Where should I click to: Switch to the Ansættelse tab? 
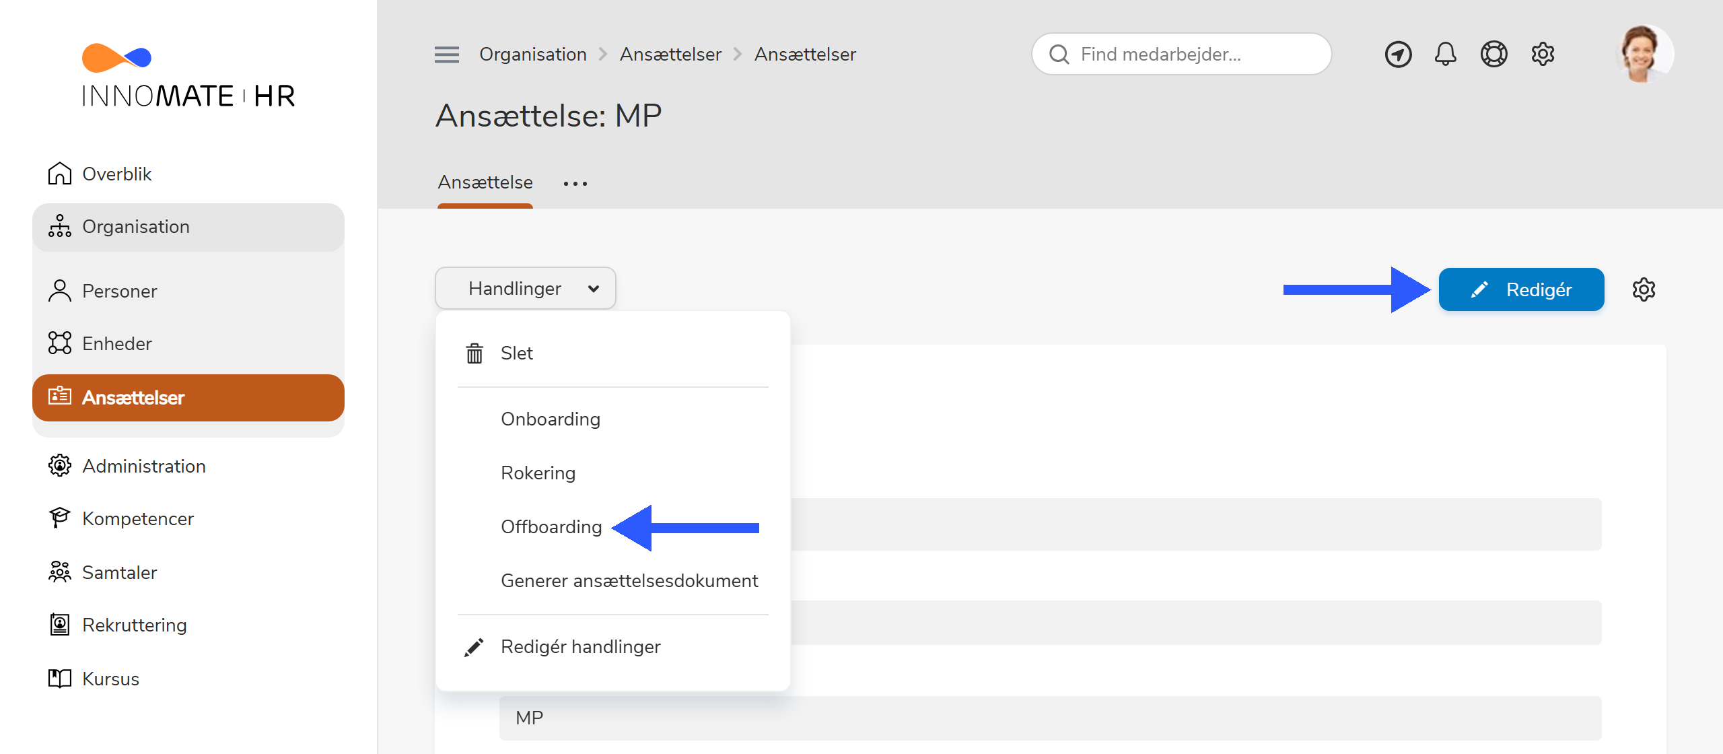485,182
